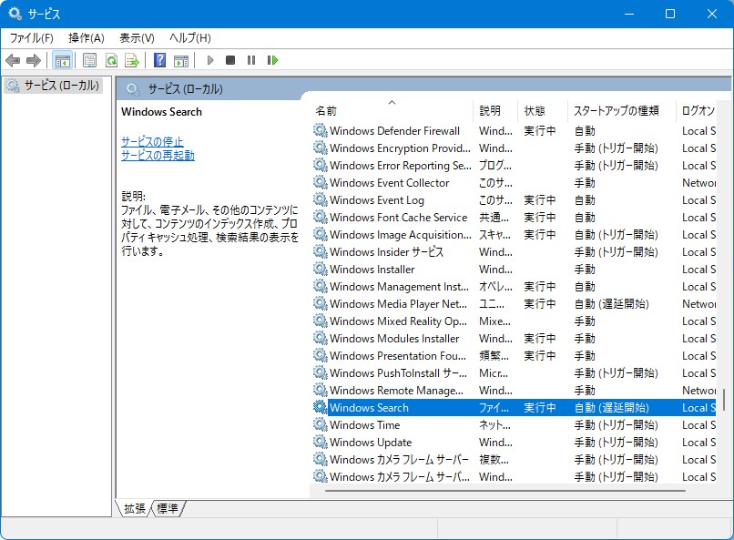Click the green Refresh toolbar icon
The image size is (734, 540).
[x=111, y=60]
